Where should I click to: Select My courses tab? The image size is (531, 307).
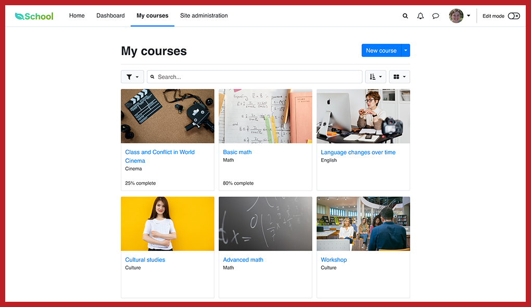(x=153, y=16)
